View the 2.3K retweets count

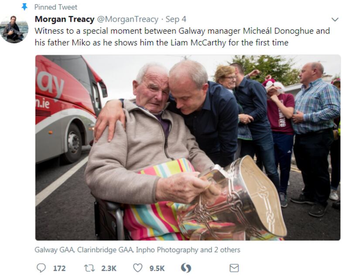pyautogui.click(x=109, y=269)
